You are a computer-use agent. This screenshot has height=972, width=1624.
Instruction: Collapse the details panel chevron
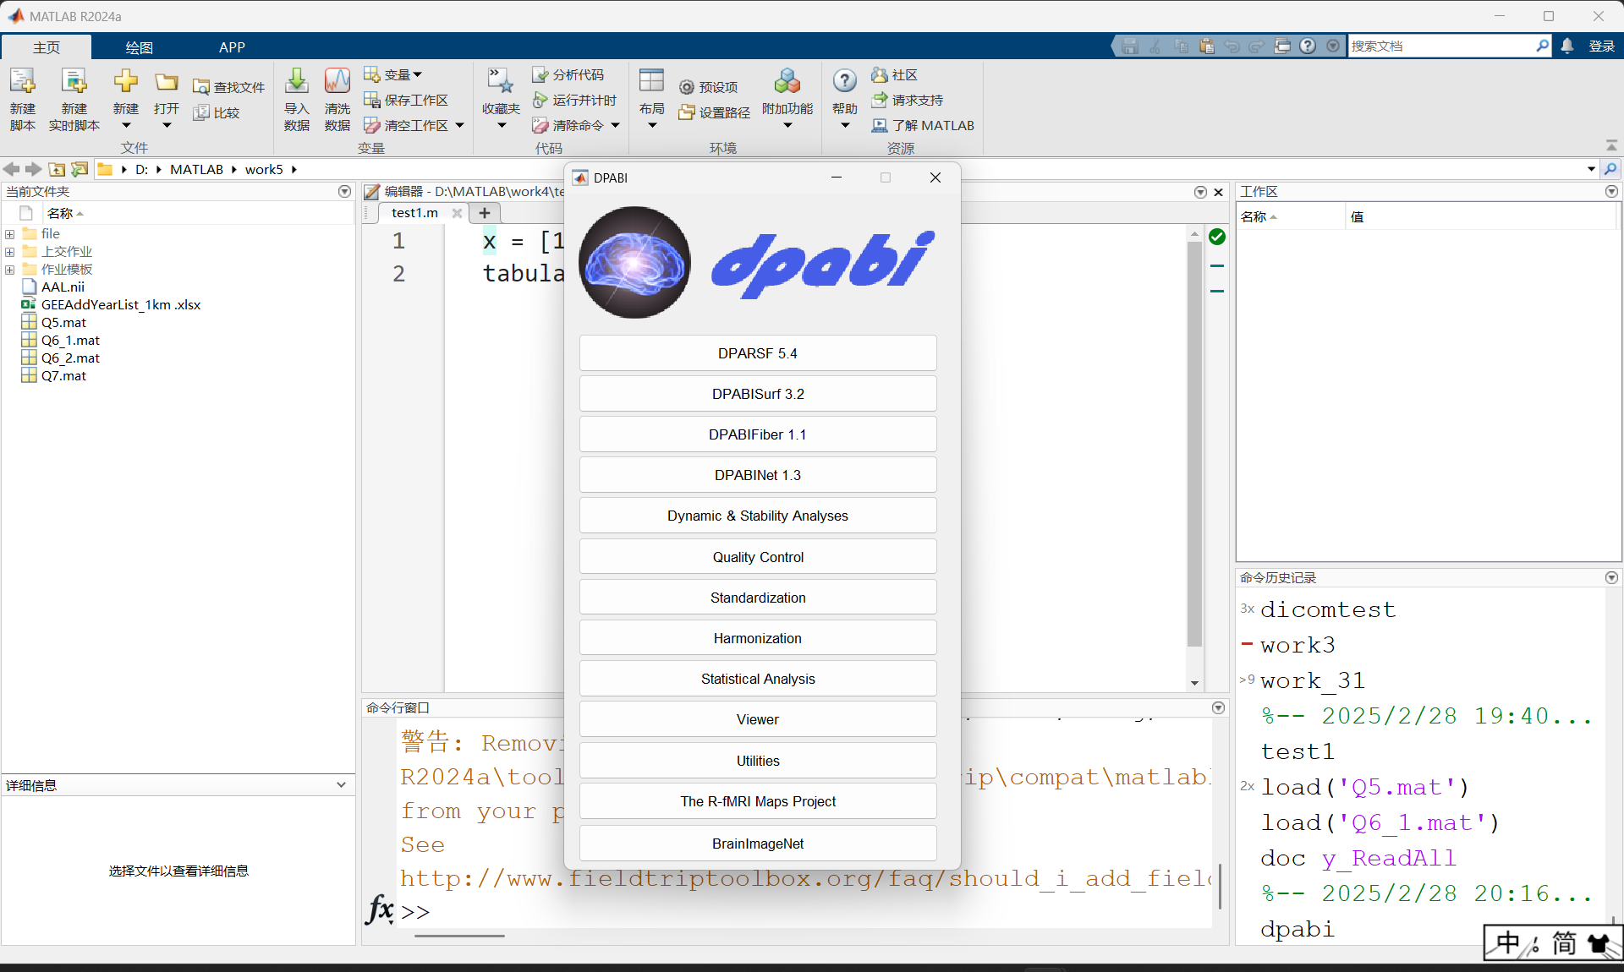coord(341,785)
